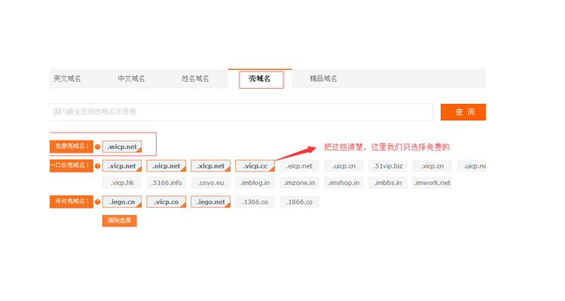Image resolution: width=565 pixels, height=301 pixels.
Task: Select the .1866.co suffix
Action: coord(299,202)
